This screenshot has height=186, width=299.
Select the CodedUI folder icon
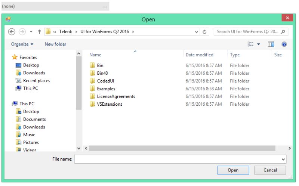point(92,81)
